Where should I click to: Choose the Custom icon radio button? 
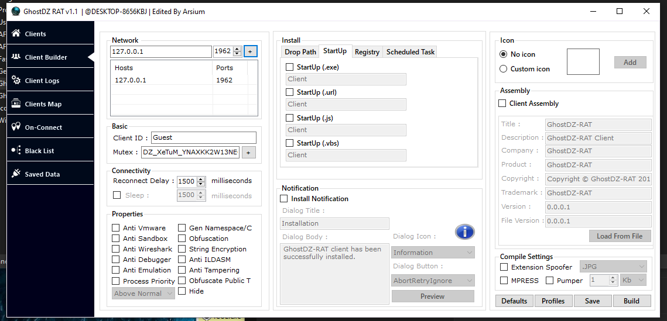pyautogui.click(x=504, y=69)
